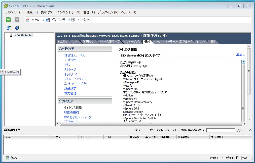Click the gray forward navigation arrow
The image size is (255, 163).
(17, 20)
